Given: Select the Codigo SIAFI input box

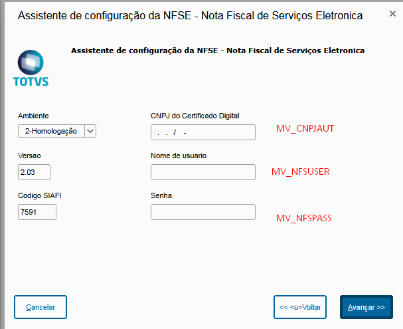Looking at the screenshot, I should (x=37, y=212).
